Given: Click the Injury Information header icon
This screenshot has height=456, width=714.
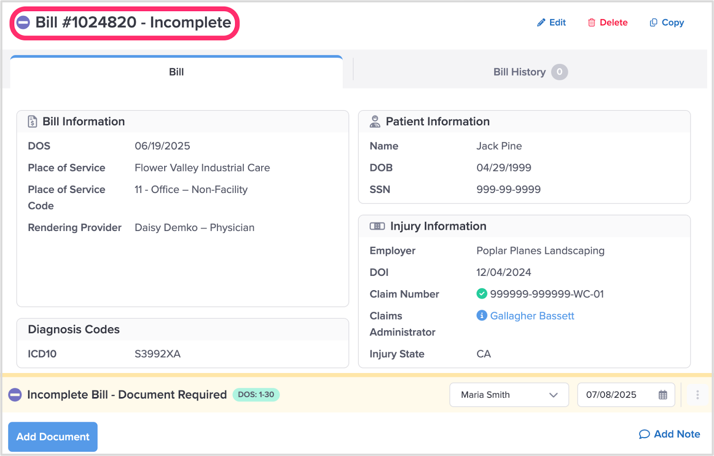Looking at the screenshot, I should [x=377, y=226].
